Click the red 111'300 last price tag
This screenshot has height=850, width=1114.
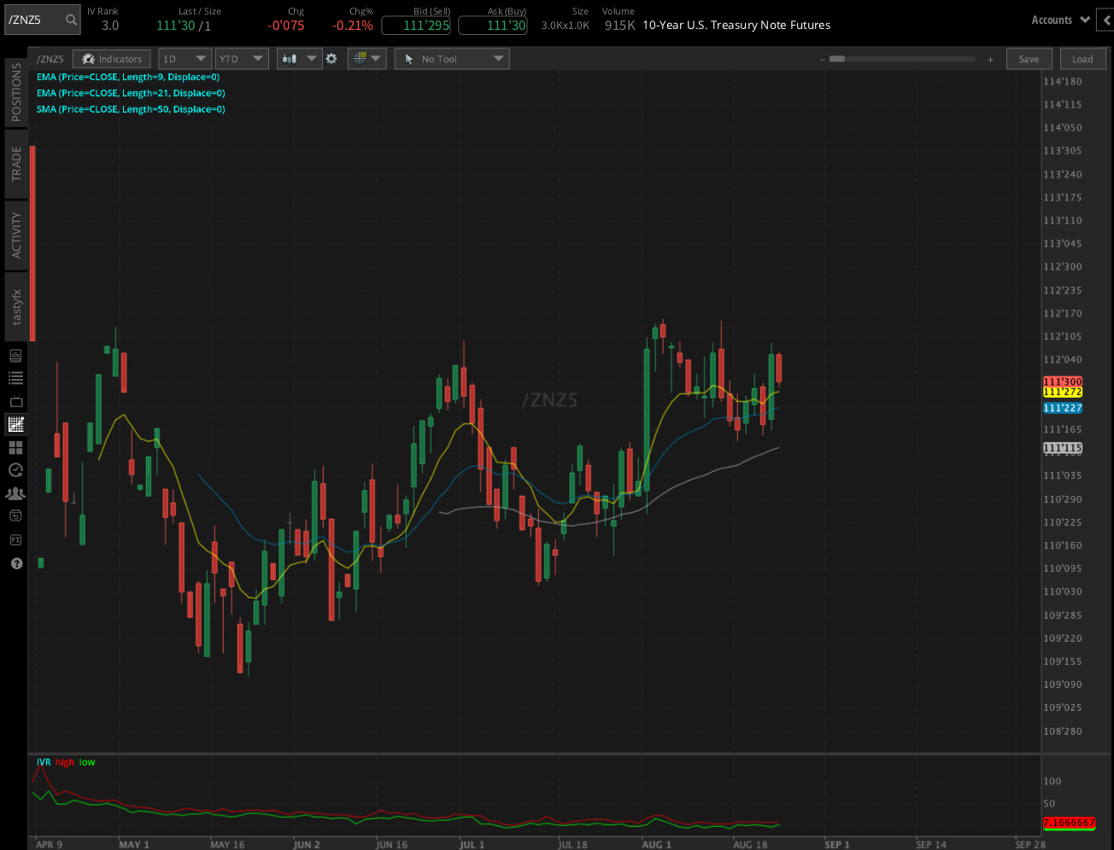coord(1063,381)
